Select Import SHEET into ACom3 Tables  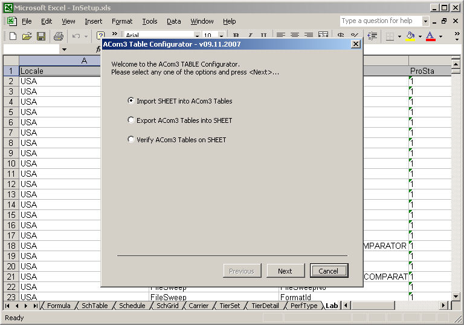pos(179,101)
